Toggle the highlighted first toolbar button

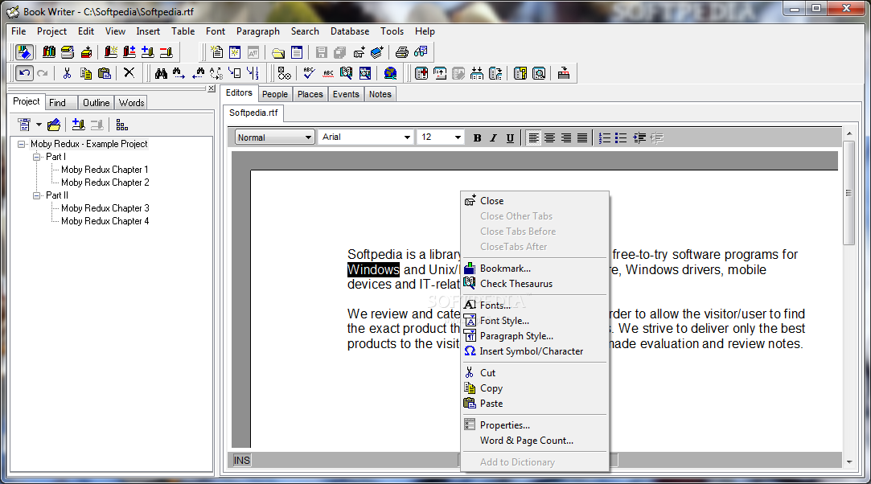click(24, 52)
